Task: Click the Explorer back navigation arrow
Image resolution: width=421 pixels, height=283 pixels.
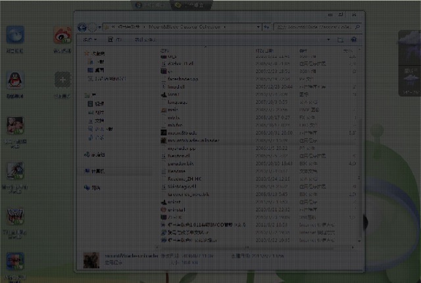Action: pyautogui.click(x=83, y=27)
